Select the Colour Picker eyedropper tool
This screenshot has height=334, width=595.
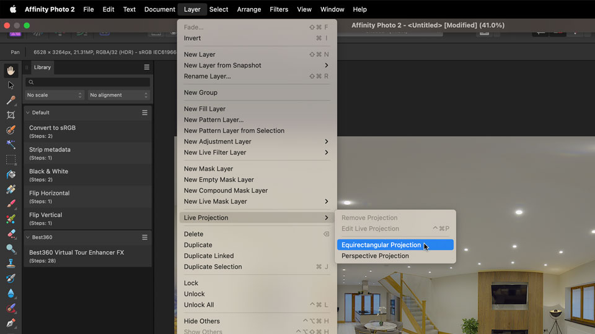pyautogui.click(x=11, y=100)
